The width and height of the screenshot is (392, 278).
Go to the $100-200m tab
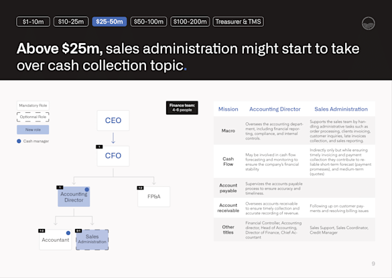[x=190, y=21]
